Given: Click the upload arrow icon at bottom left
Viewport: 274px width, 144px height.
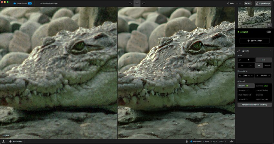Looking at the screenshot, I should [3, 141].
